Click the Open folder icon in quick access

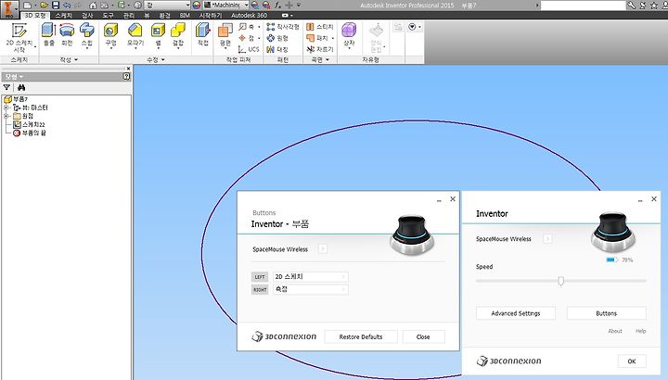coord(44,6)
